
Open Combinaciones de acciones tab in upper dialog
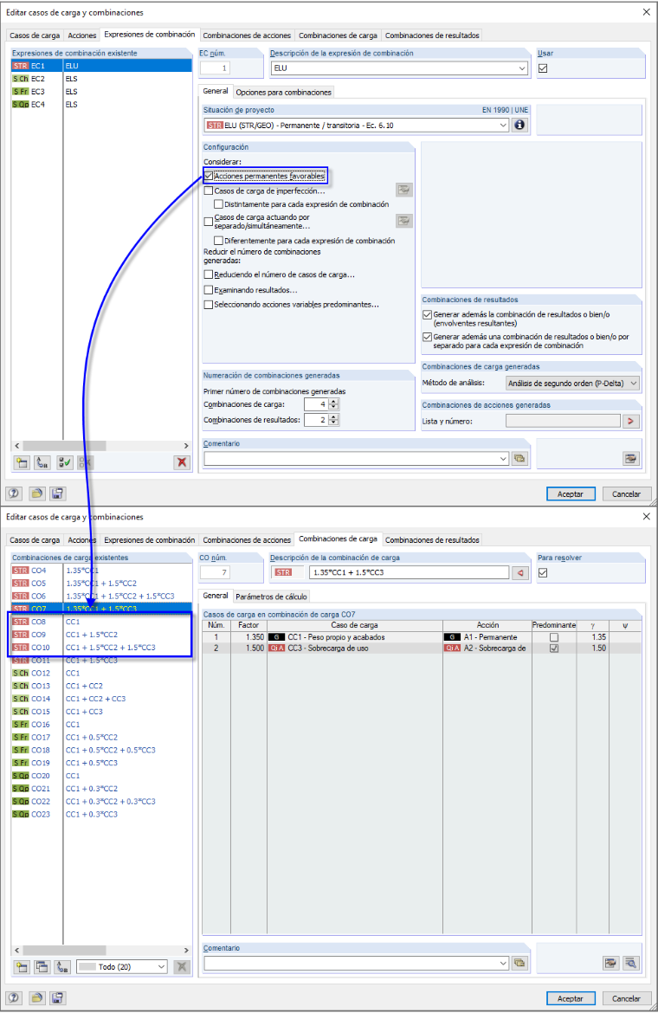(x=247, y=35)
